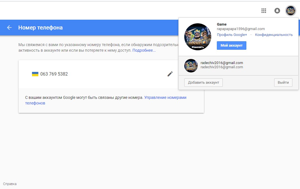Open the Google apps grid
This screenshot has height=189, width=300.
point(263,11)
